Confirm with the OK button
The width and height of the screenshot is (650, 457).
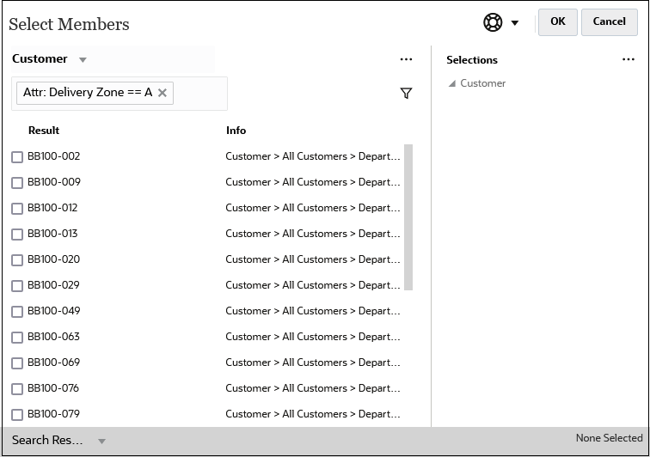[557, 22]
